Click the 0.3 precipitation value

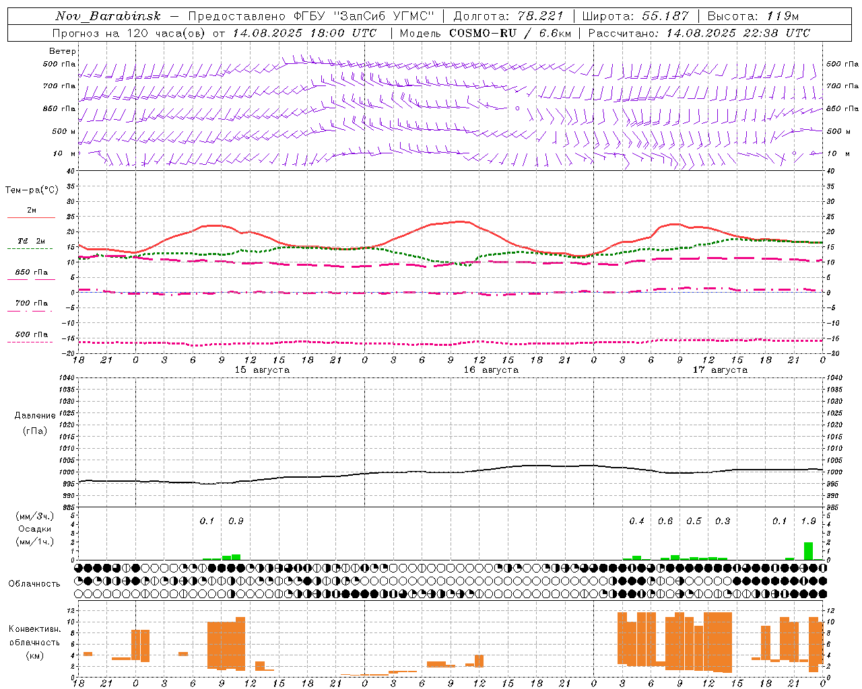click(x=723, y=521)
